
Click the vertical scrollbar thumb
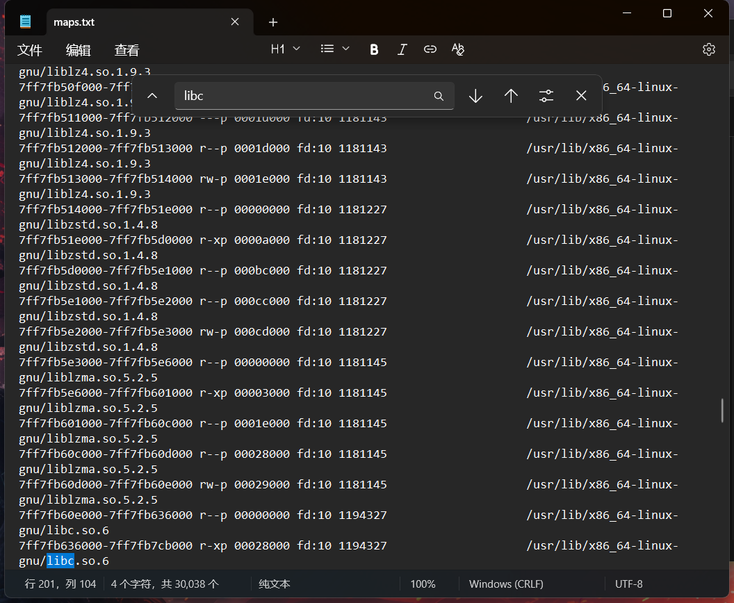pos(722,410)
